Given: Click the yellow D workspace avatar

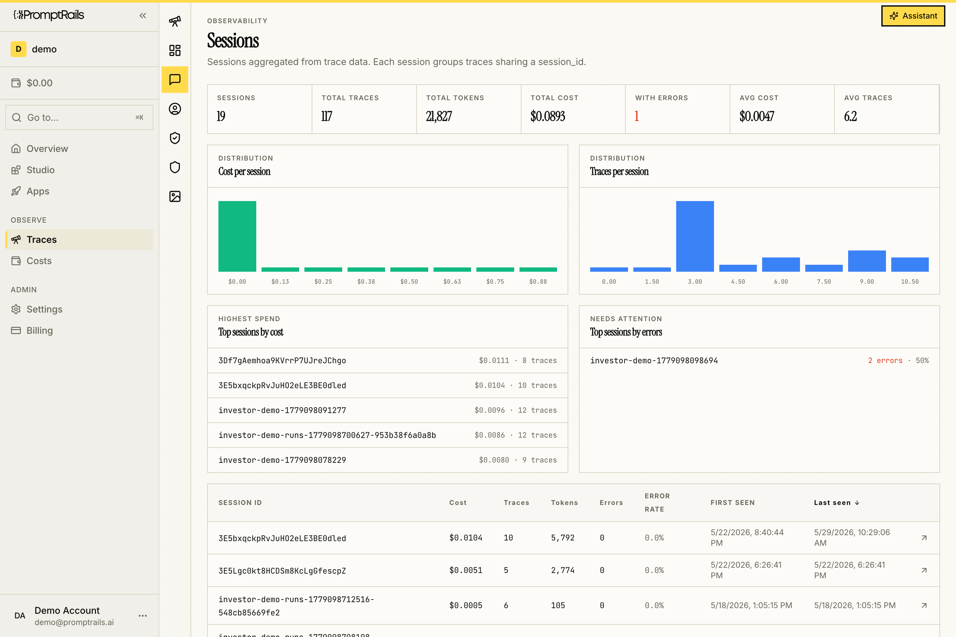Looking at the screenshot, I should click(18, 49).
